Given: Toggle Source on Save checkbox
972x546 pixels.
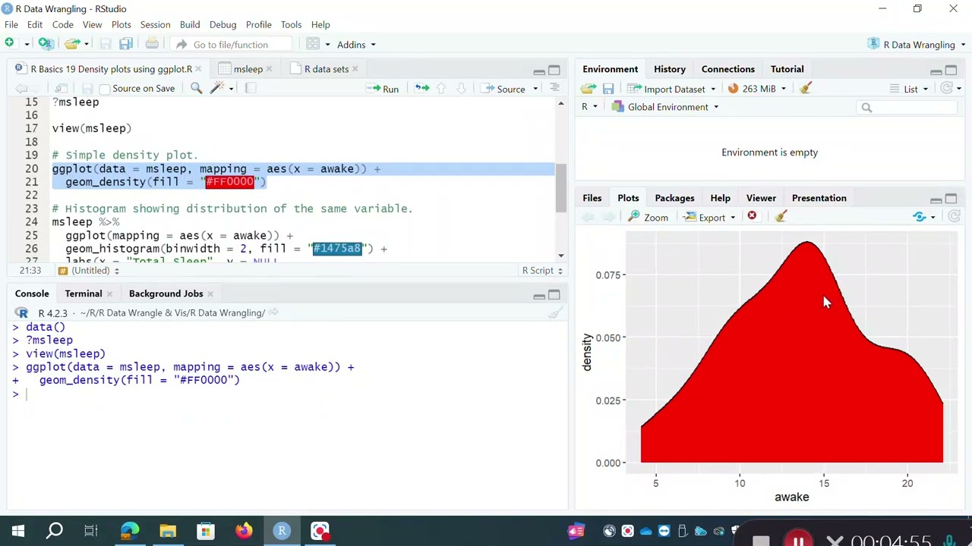Looking at the screenshot, I should [x=106, y=89].
